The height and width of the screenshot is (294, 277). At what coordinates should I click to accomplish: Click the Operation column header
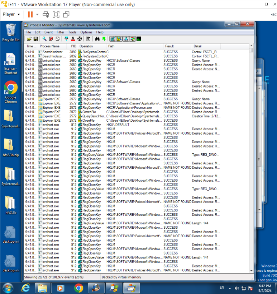[92, 46]
